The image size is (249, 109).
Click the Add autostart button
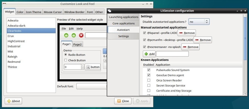(149, 54)
